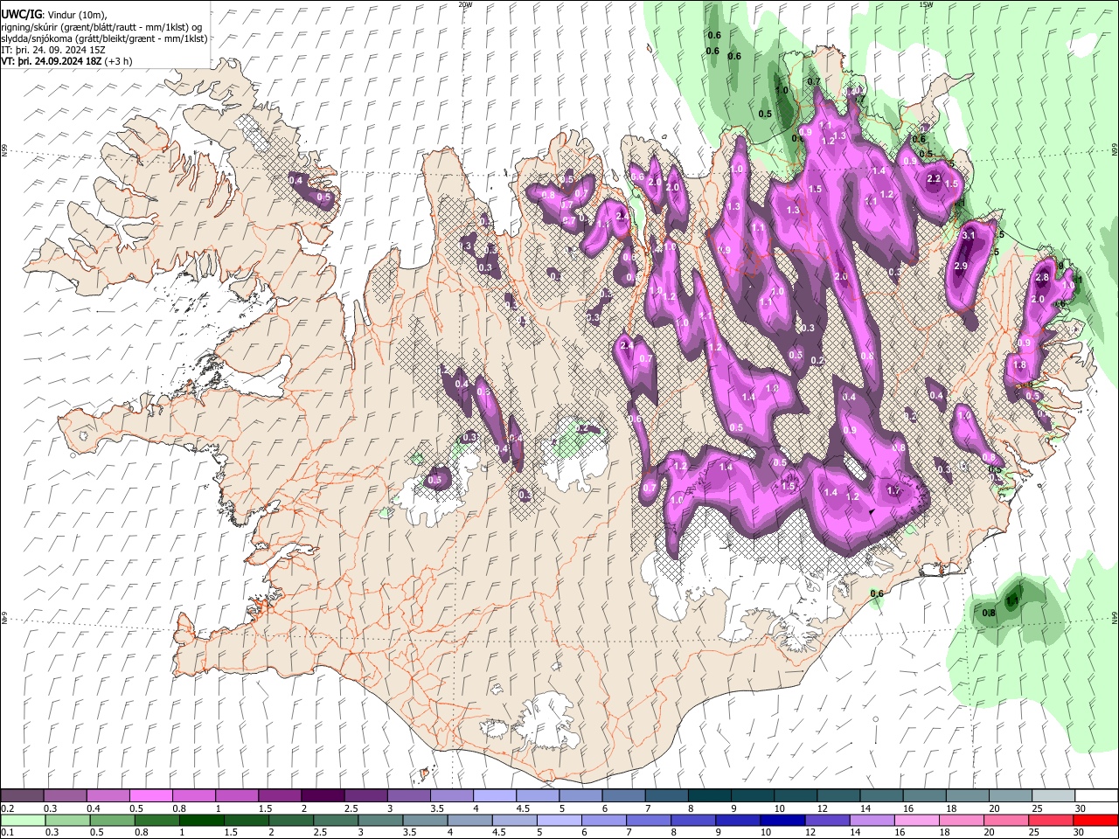Click the 'IT: þri. 24. 09. 2024 15Z' line

point(53,50)
